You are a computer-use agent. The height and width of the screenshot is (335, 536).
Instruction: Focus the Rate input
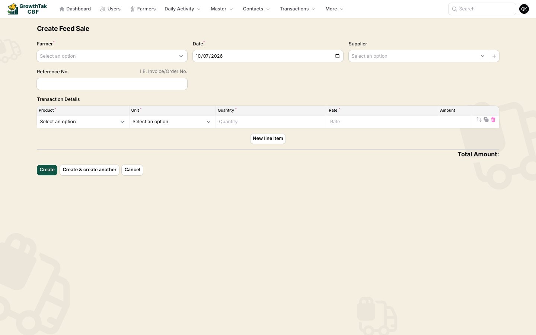pos(382,122)
